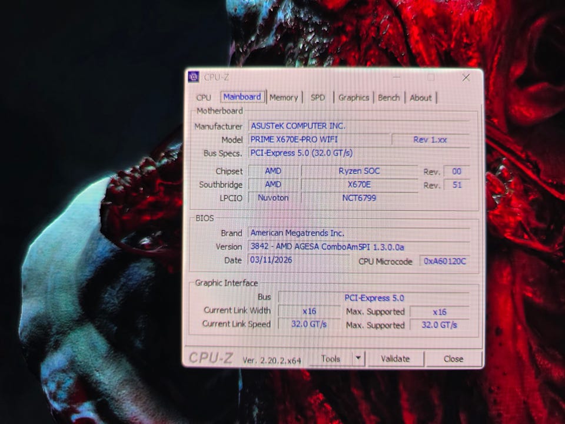Click the Manufacturer label
This screenshot has height=424, width=565.
point(218,127)
